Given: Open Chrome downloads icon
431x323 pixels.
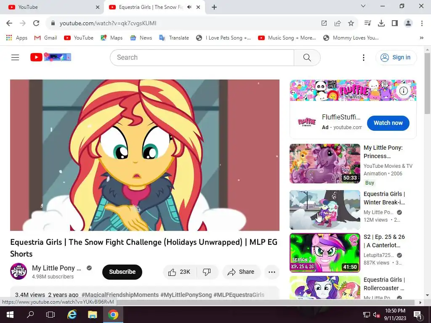Looking at the screenshot, I should [x=381, y=24].
